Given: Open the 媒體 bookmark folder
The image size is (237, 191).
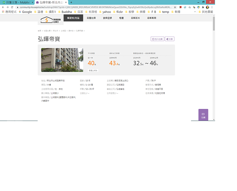Looking at the screenshot, I should [141, 12].
